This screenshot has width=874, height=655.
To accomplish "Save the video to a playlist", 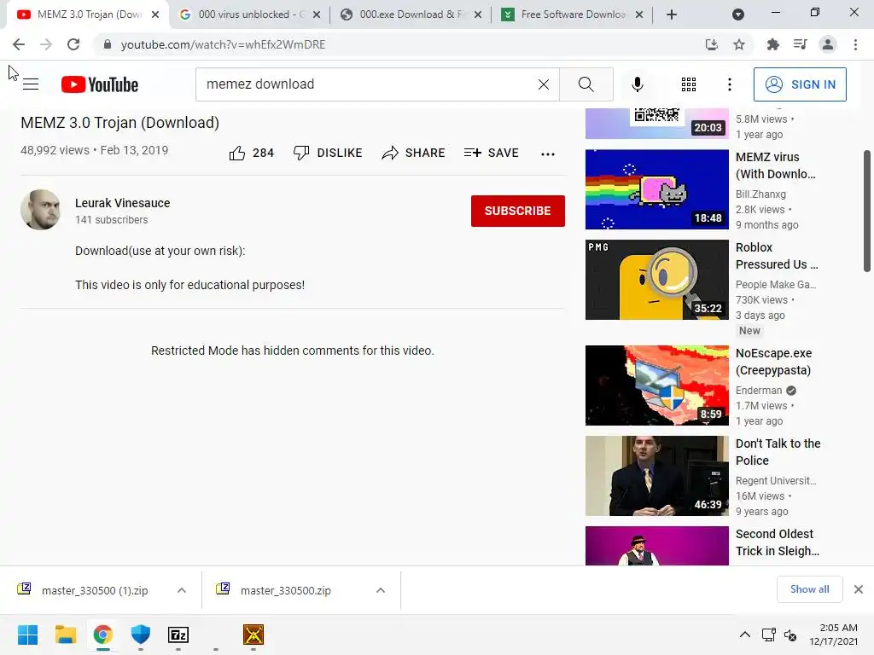I will pyautogui.click(x=491, y=153).
